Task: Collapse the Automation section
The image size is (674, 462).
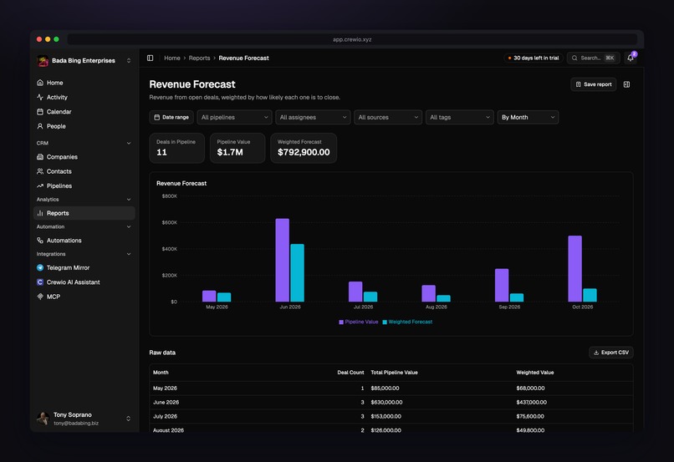Action: (x=129, y=226)
